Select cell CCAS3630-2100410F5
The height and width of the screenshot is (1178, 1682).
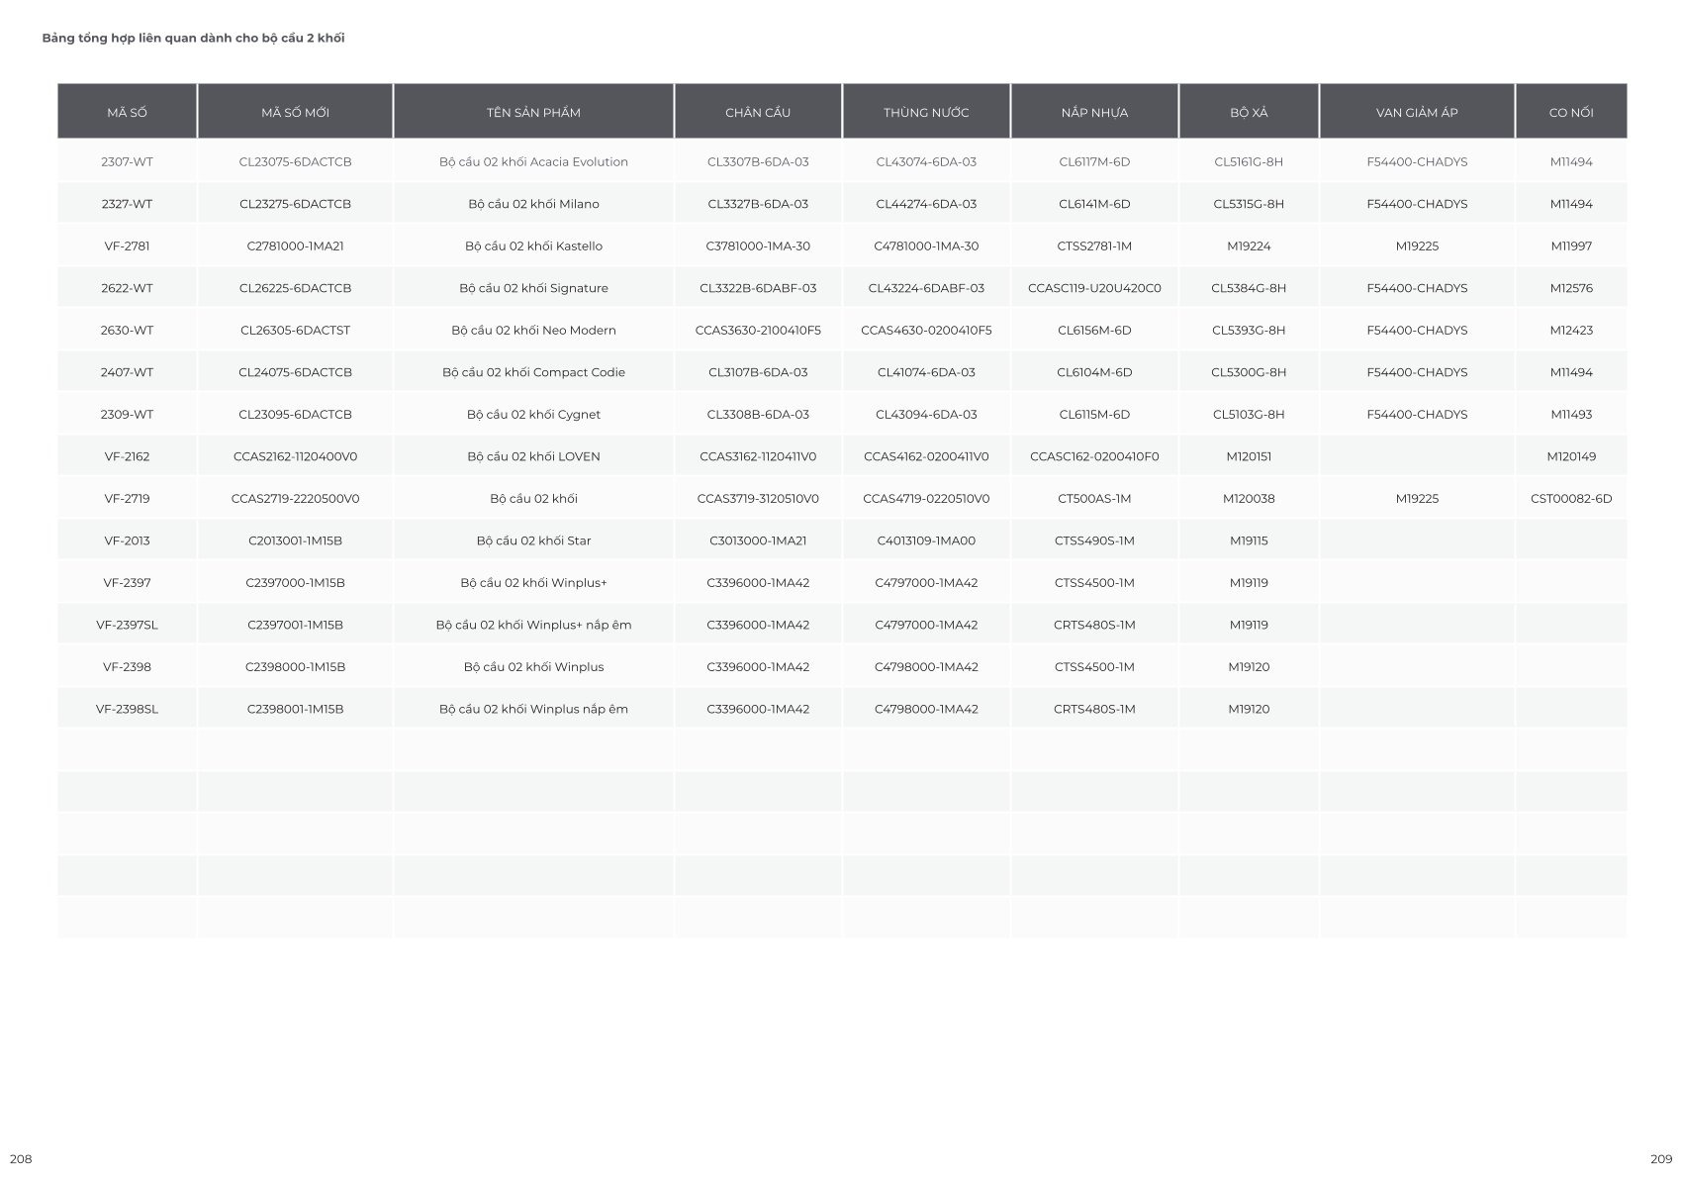click(x=758, y=330)
